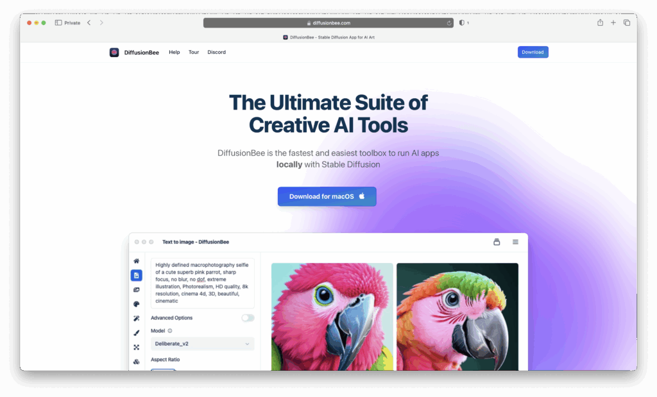Click the Safari share icon
Viewport: 657px width, 397px height.
click(x=600, y=22)
